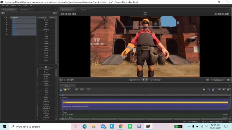Click the CheekV control slider
Screen dimensions: 232x130
46,83
